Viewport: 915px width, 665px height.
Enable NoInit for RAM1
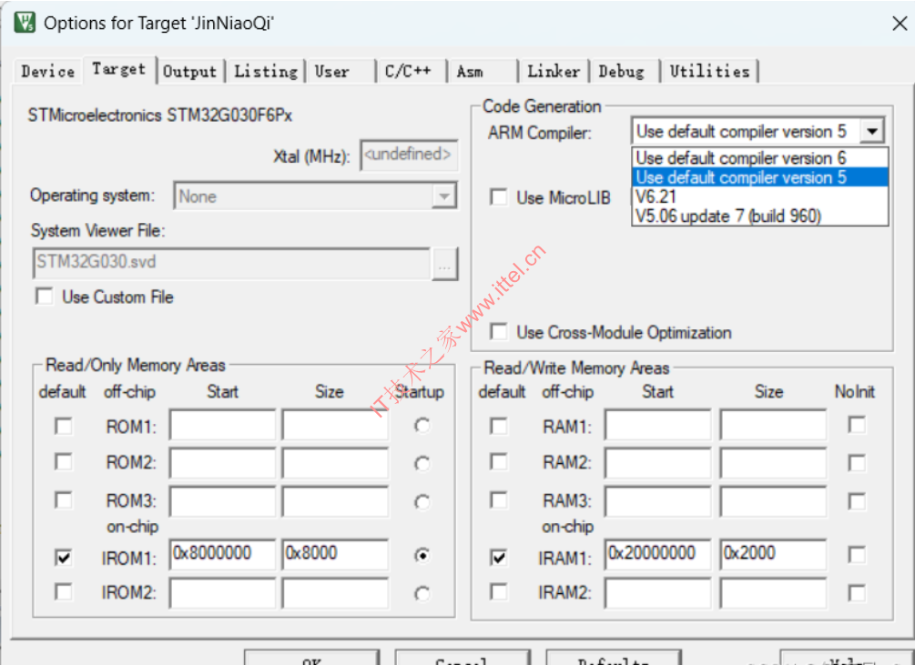[x=857, y=425]
